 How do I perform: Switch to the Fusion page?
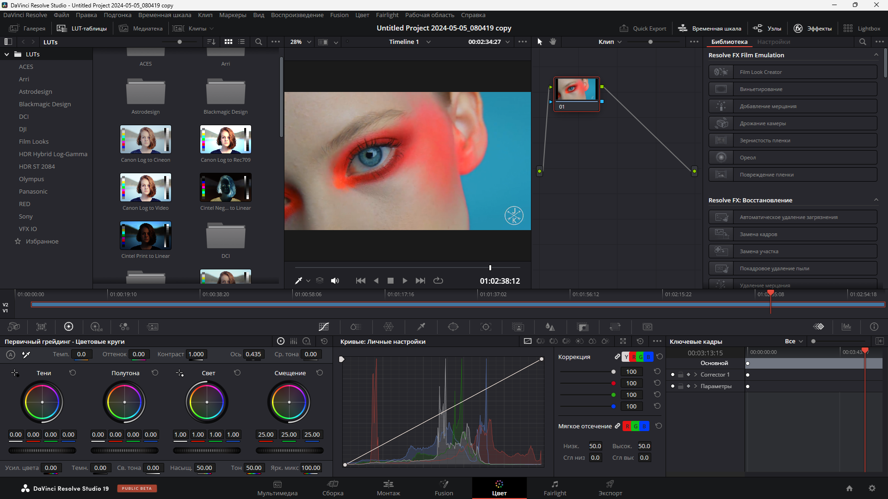[444, 488]
